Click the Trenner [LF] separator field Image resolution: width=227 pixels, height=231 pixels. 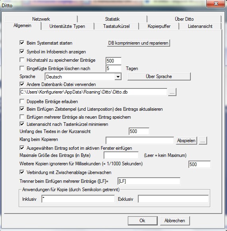149,181
